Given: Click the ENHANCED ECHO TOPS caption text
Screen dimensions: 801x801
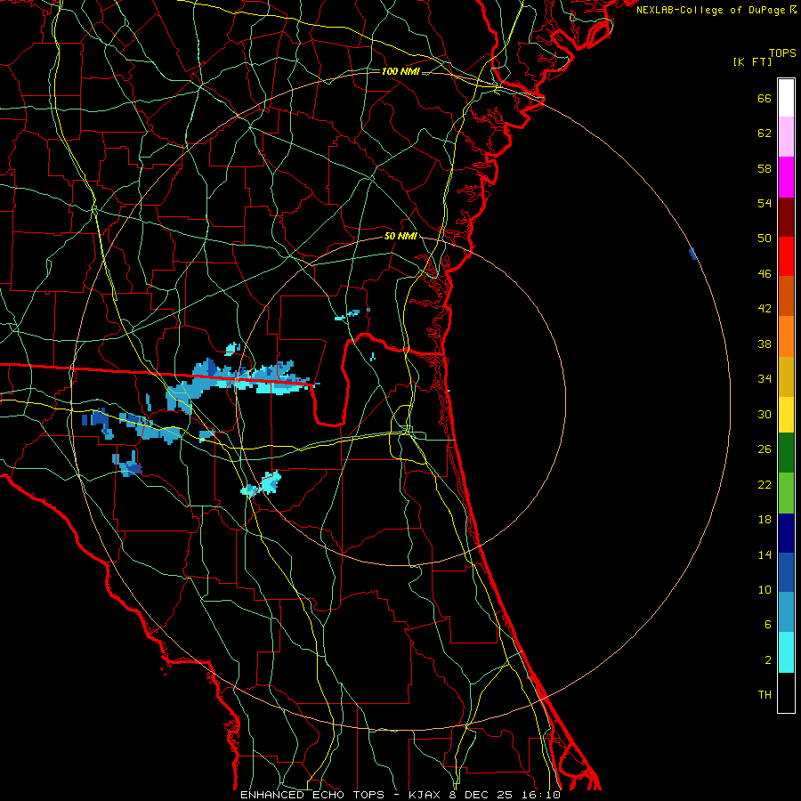Looking at the screenshot, I should click(x=312, y=795).
